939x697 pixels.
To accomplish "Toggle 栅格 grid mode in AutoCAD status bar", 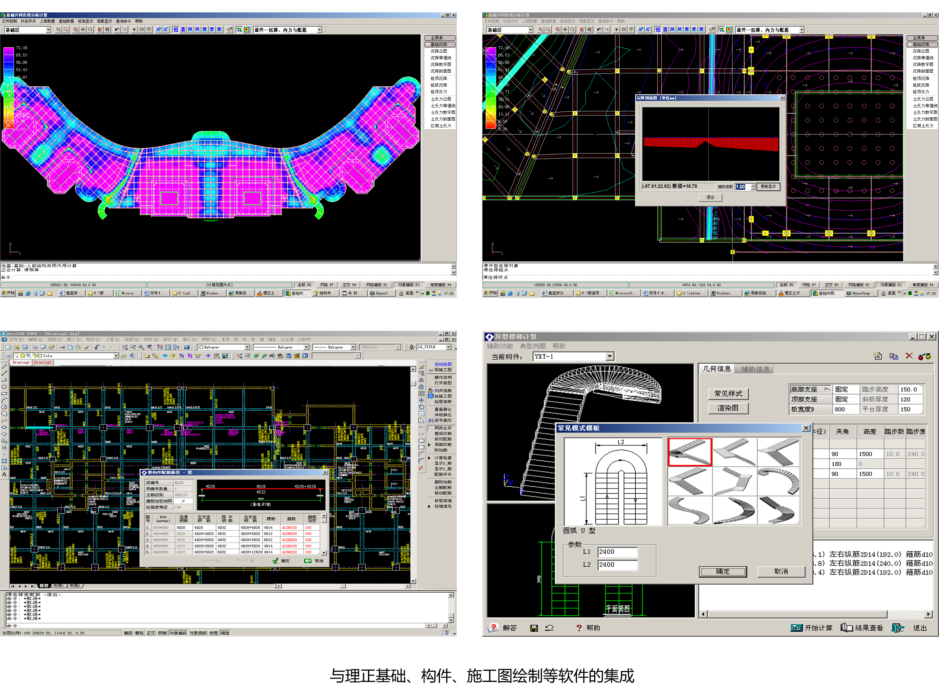I will click(x=139, y=633).
